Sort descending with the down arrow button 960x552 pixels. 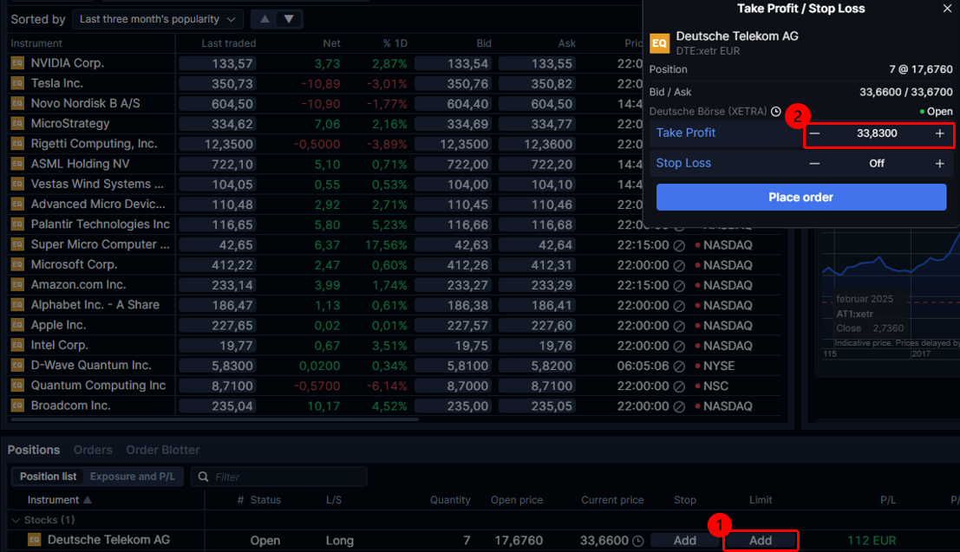click(x=289, y=19)
